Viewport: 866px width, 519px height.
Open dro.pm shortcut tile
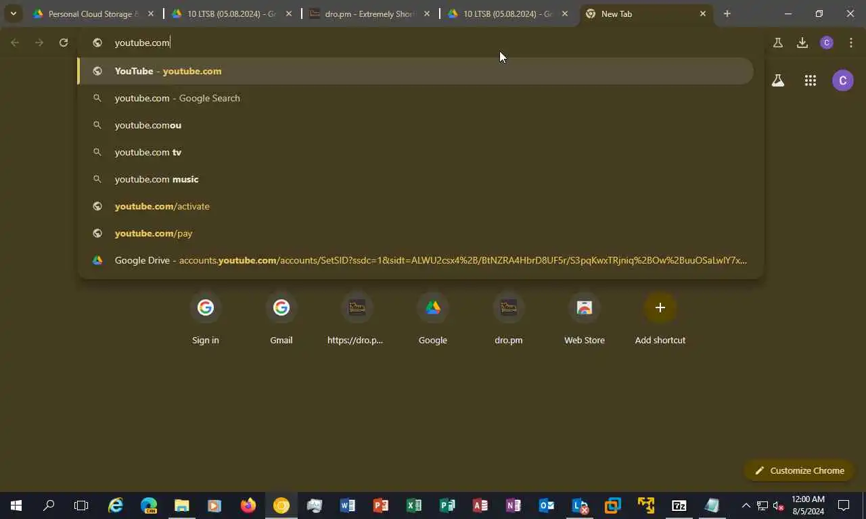(x=509, y=319)
